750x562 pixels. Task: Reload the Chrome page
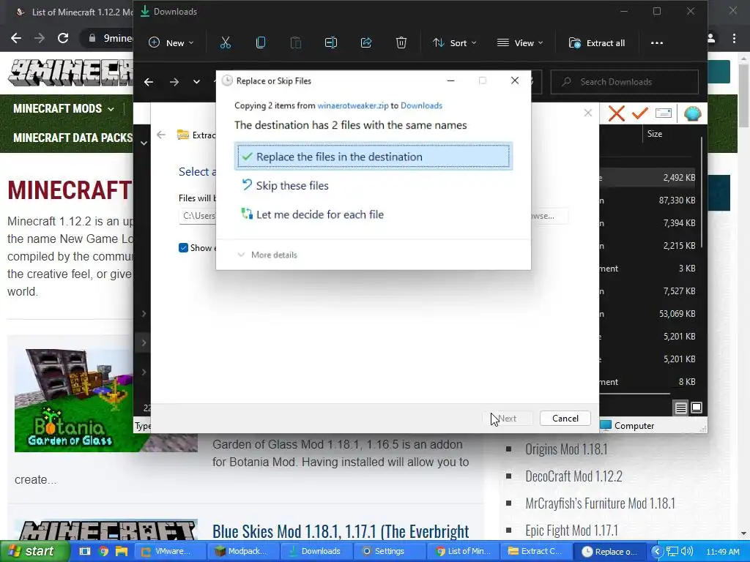pyautogui.click(x=63, y=38)
